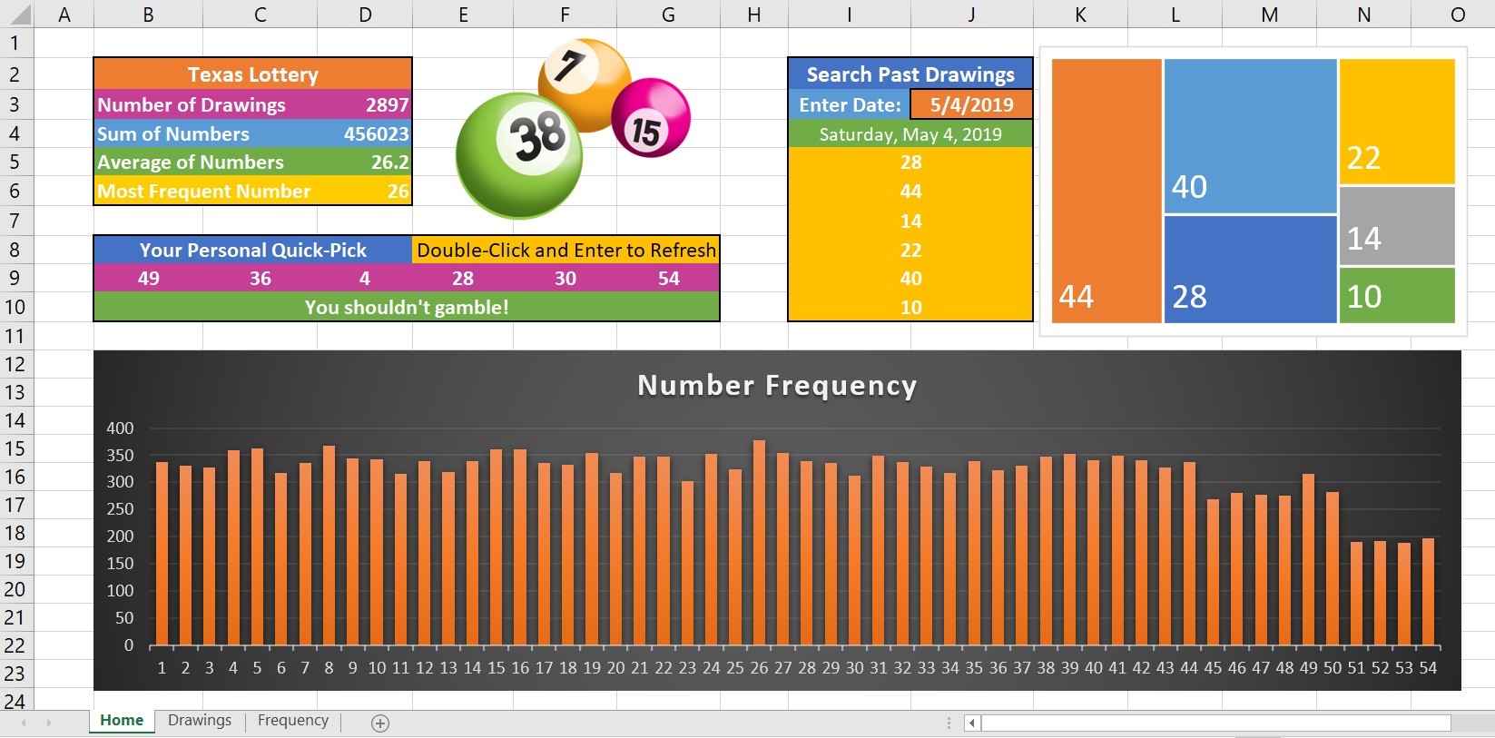Select row header 1
Screen dimensions: 1495x738
[15, 43]
